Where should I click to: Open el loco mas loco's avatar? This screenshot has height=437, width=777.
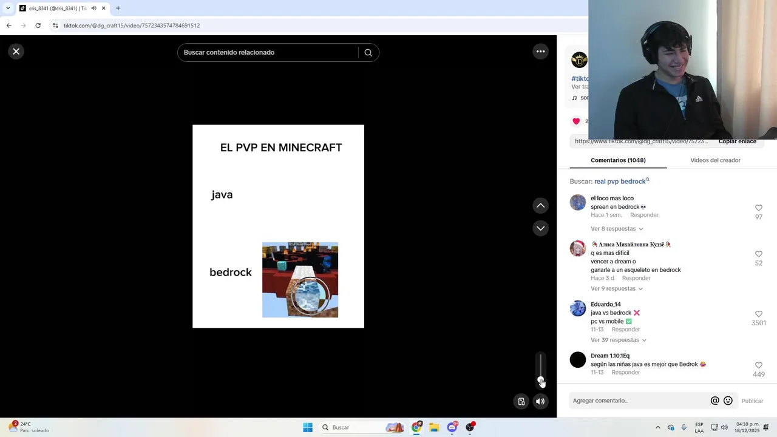tap(578, 202)
